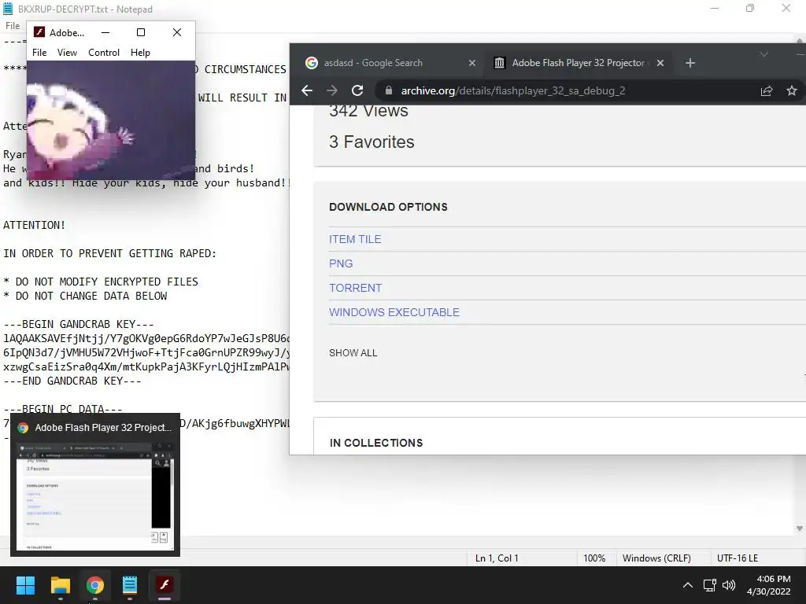
Task: Download the ITEM TILE option
Action: point(355,239)
